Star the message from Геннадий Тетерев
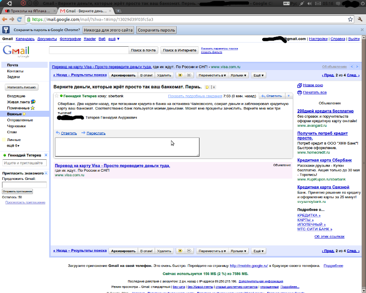This screenshot has width=366, height=293. (56, 96)
